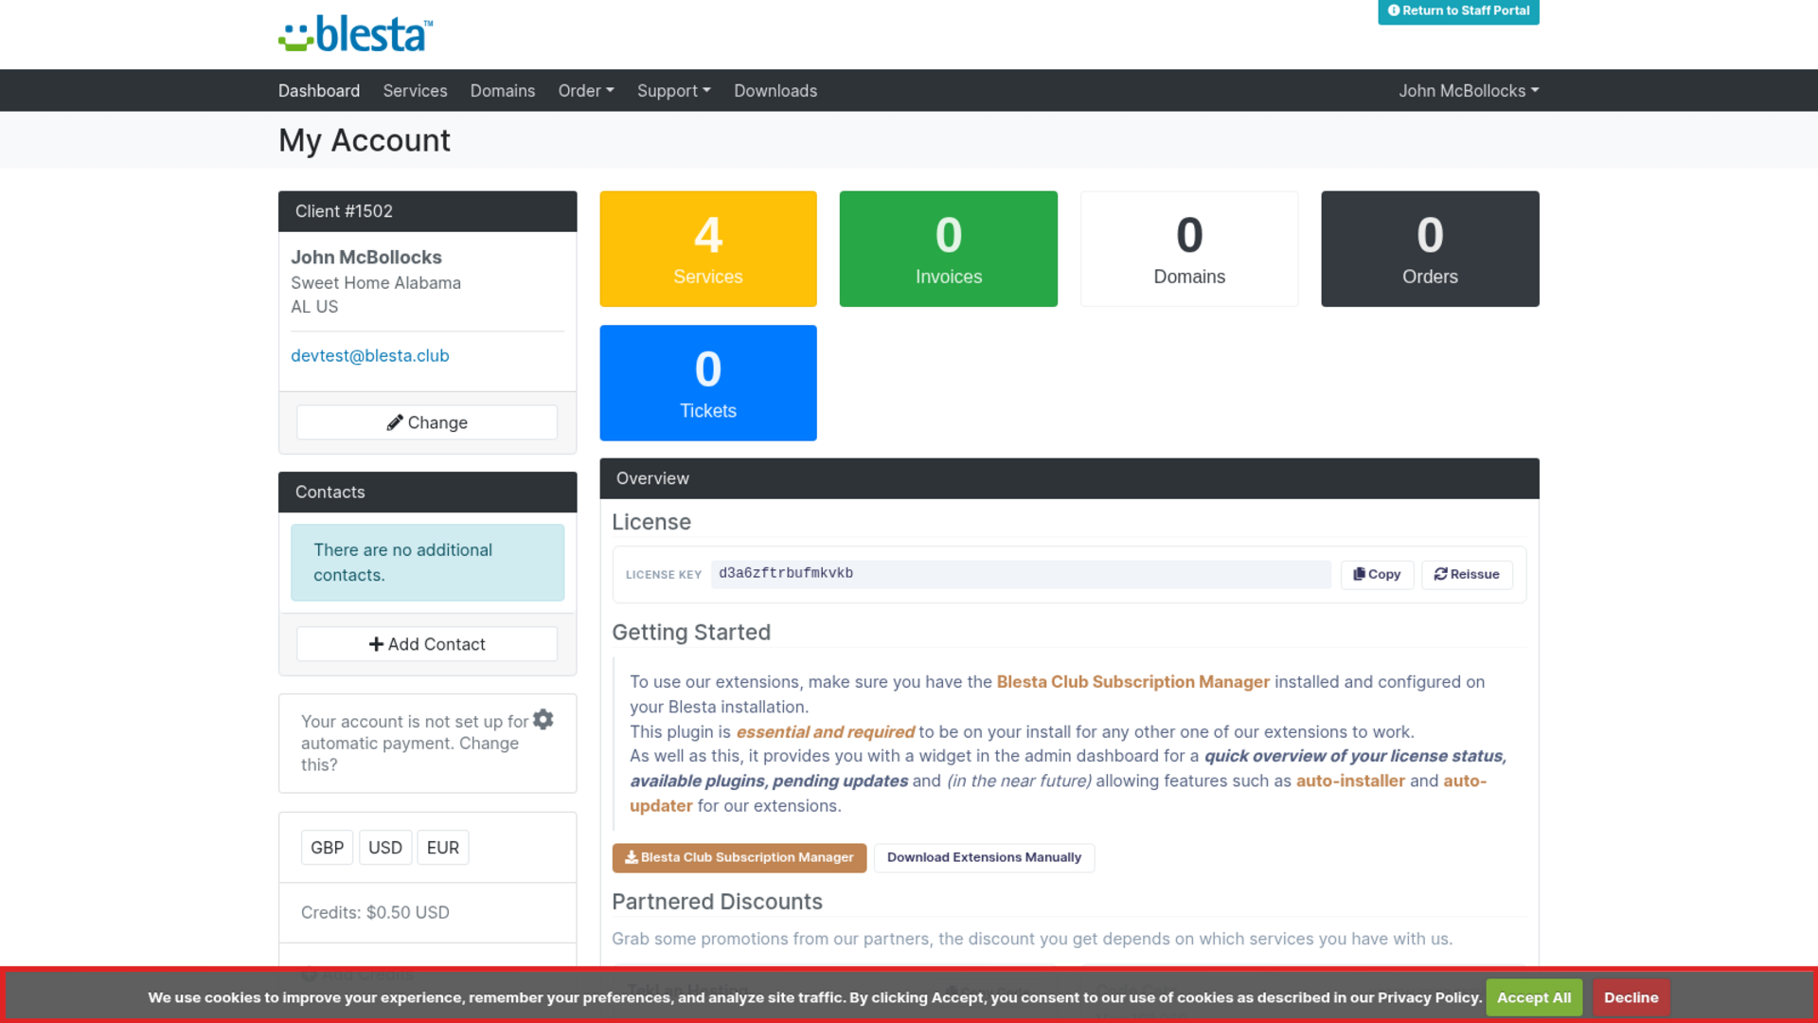Return to the Staff Portal
Image resolution: width=1818 pixels, height=1023 pixels.
click(1458, 11)
